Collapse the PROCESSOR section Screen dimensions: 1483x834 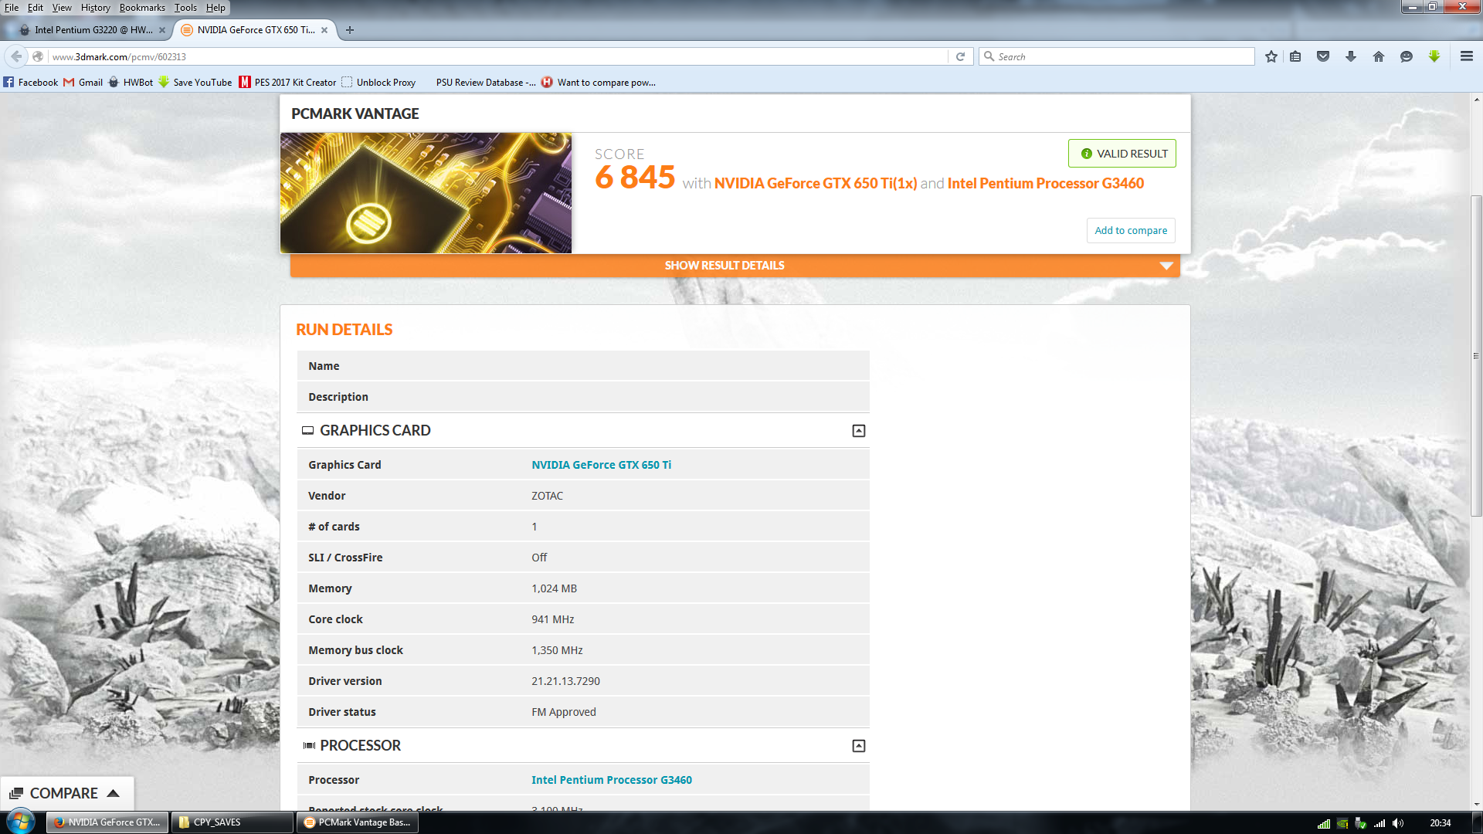point(859,746)
